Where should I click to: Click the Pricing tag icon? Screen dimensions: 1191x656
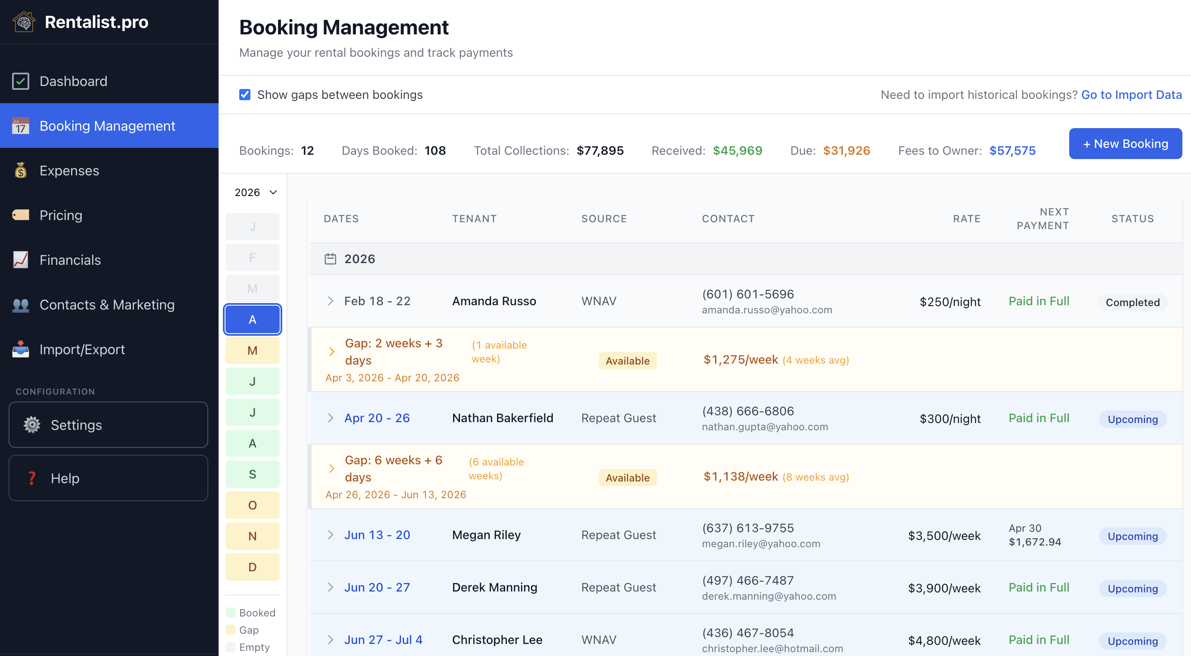[x=20, y=215]
